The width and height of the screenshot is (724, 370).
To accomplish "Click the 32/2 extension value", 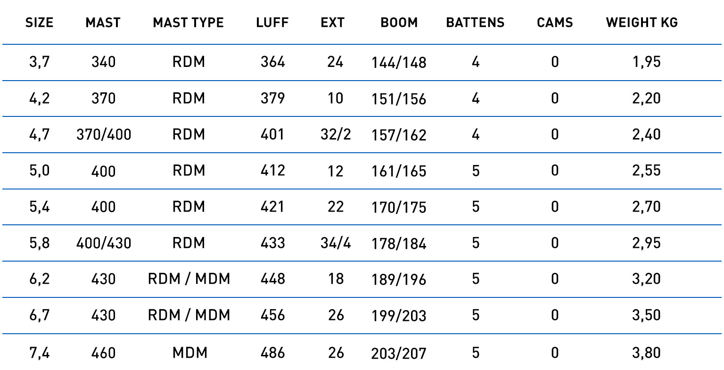I will (x=336, y=135).
